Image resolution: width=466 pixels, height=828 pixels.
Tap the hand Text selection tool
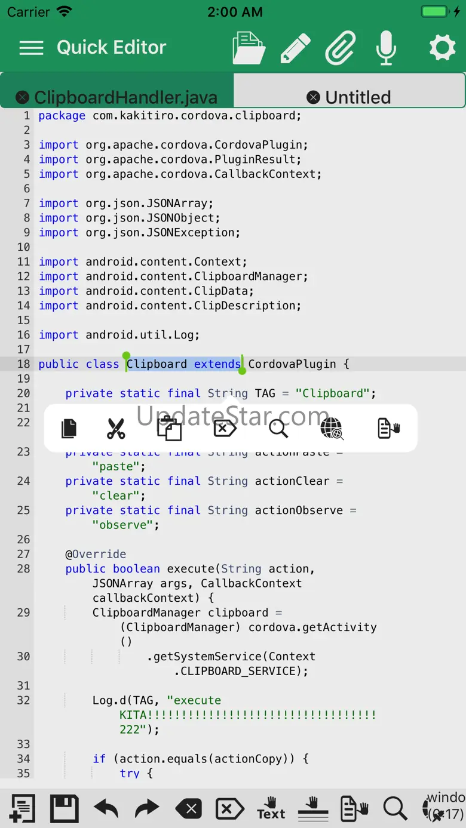(271, 808)
